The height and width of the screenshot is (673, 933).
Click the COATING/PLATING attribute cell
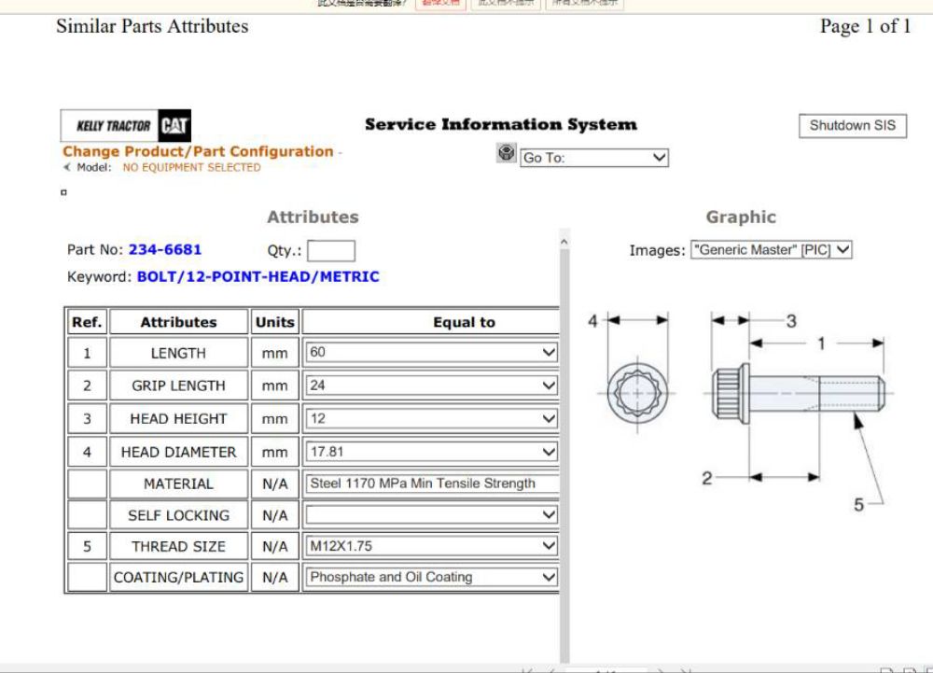(178, 577)
